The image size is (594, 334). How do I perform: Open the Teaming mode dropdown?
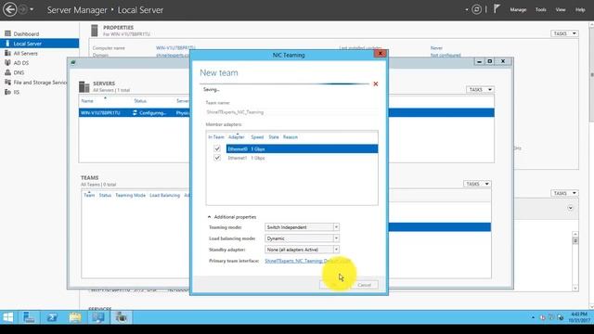tap(302, 227)
